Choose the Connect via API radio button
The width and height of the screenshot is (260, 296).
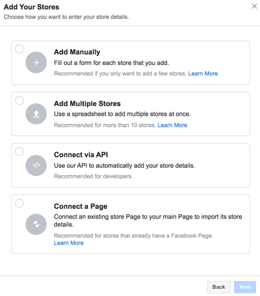[x=19, y=152]
